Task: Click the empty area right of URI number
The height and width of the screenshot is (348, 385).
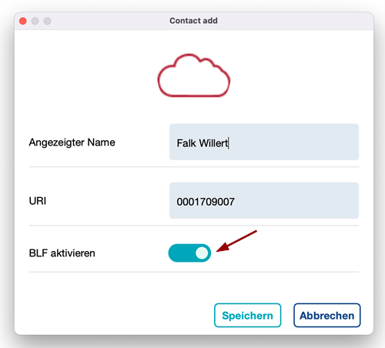Action: [296, 201]
